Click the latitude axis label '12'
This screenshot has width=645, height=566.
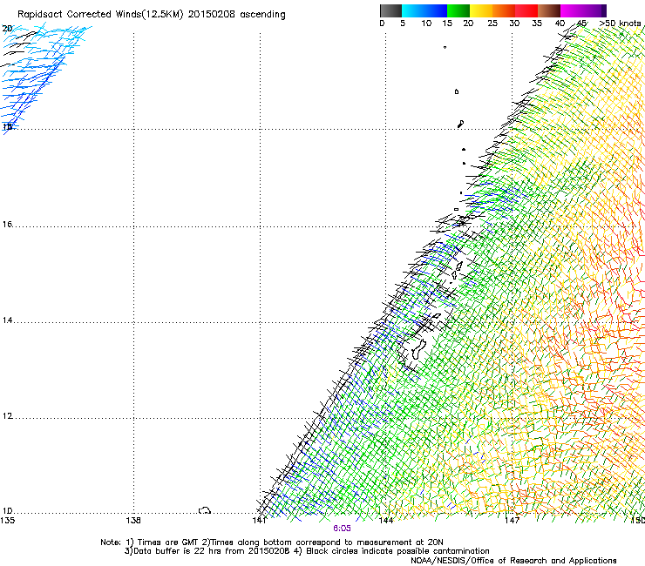pos(7,416)
